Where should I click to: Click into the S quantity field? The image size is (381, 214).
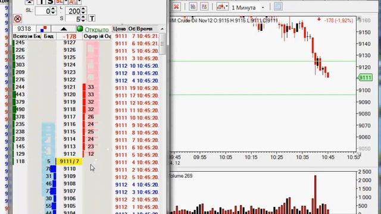pyautogui.click(x=73, y=19)
